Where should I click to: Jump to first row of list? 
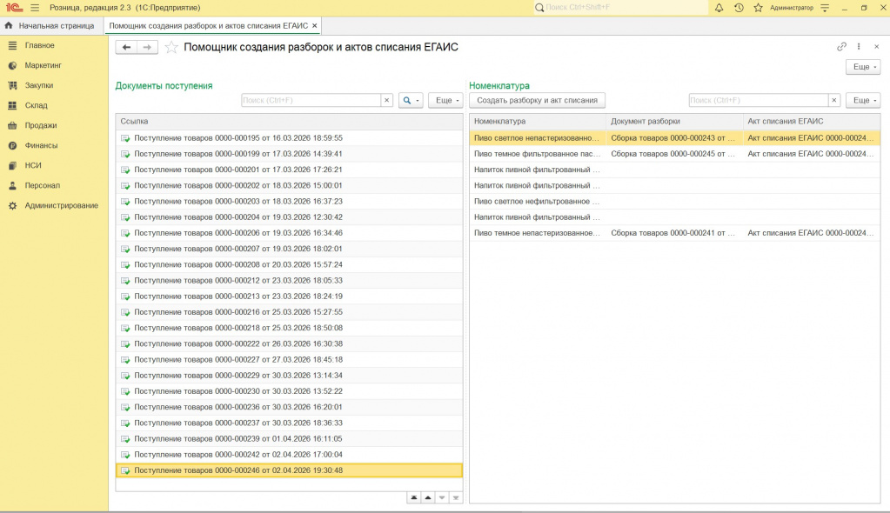414,497
